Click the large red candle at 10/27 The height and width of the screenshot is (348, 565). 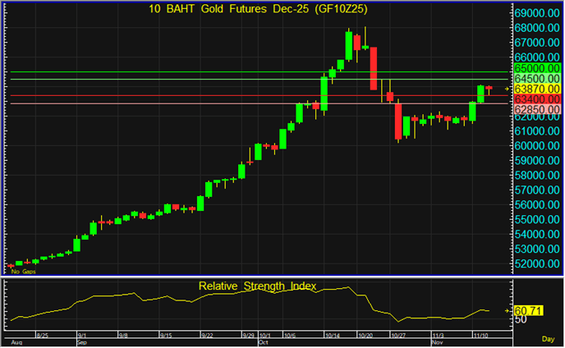click(x=397, y=121)
